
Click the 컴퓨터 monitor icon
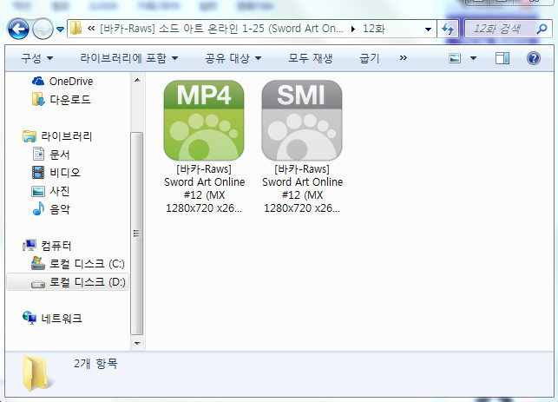(x=30, y=246)
